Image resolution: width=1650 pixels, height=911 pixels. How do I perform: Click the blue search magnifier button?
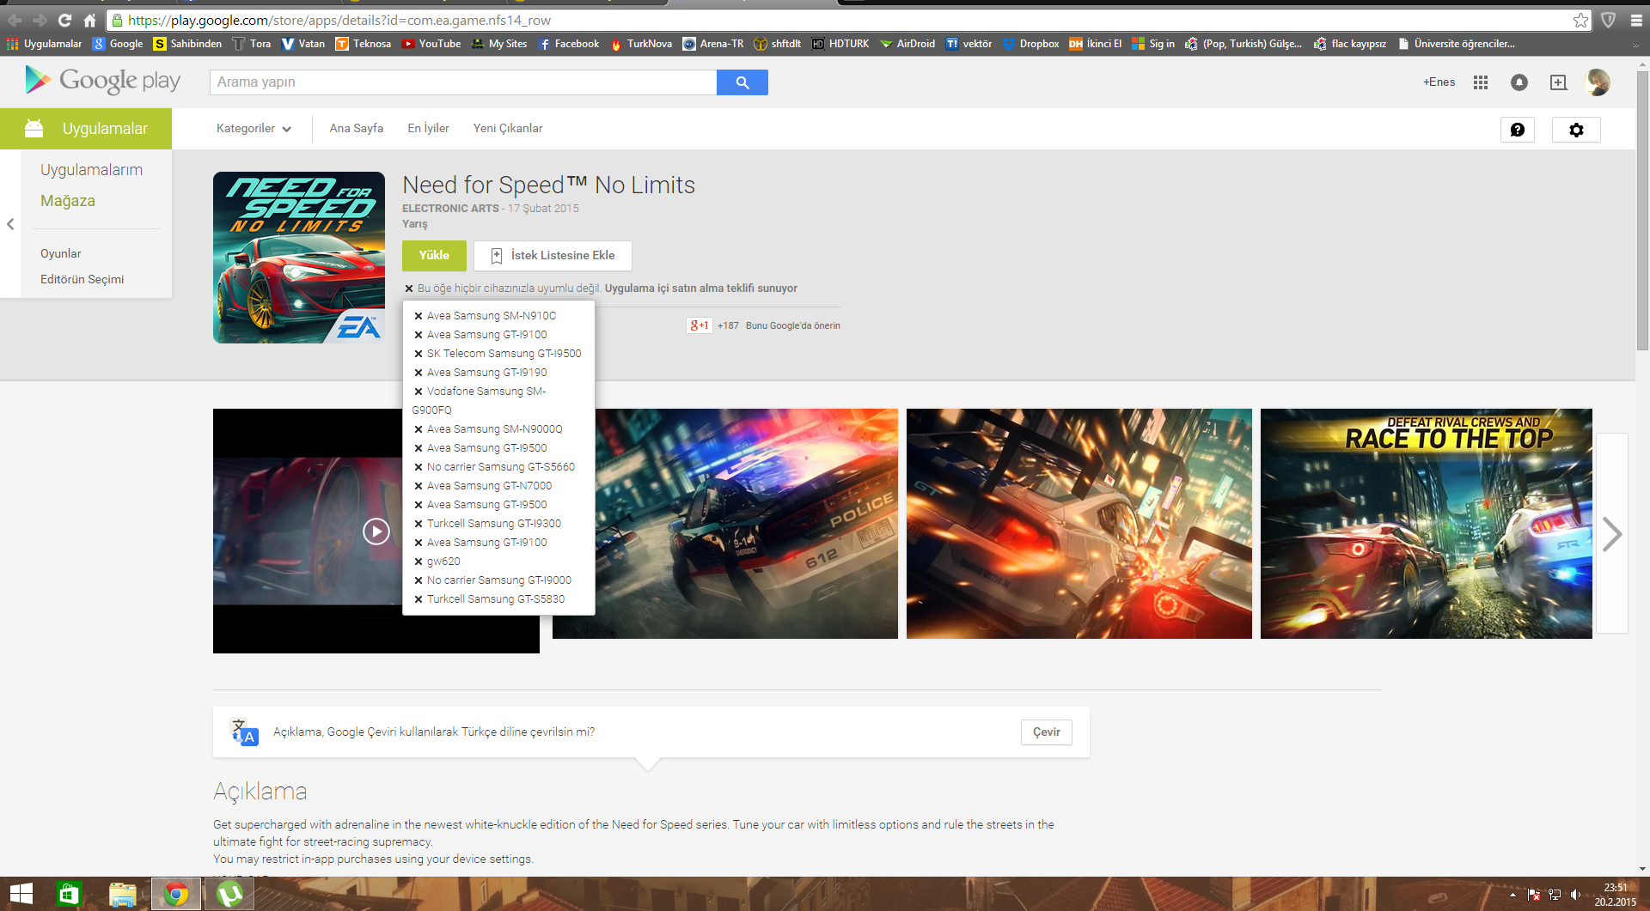point(742,82)
